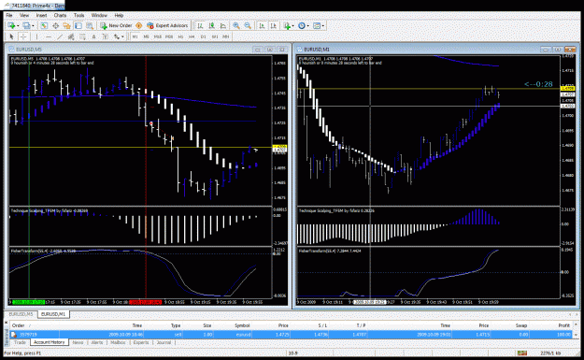Open the Profiles toolbar icon
Screen dimensions: 584x360
coord(26,26)
